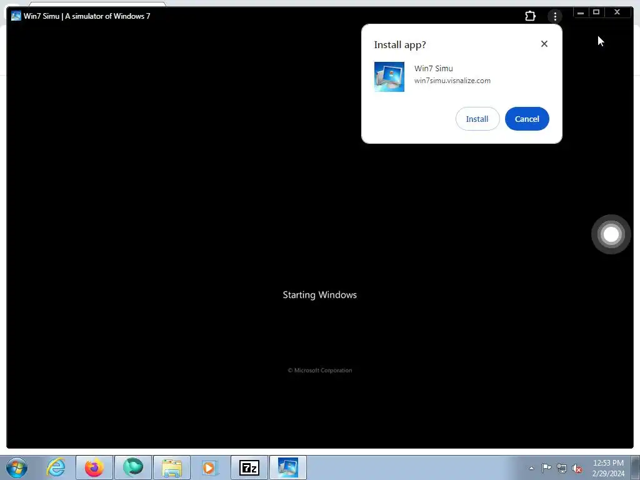Image resolution: width=640 pixels, height=480 pixels.
Task: Launch Internet Explorer from taskbar
Action: 56,467
